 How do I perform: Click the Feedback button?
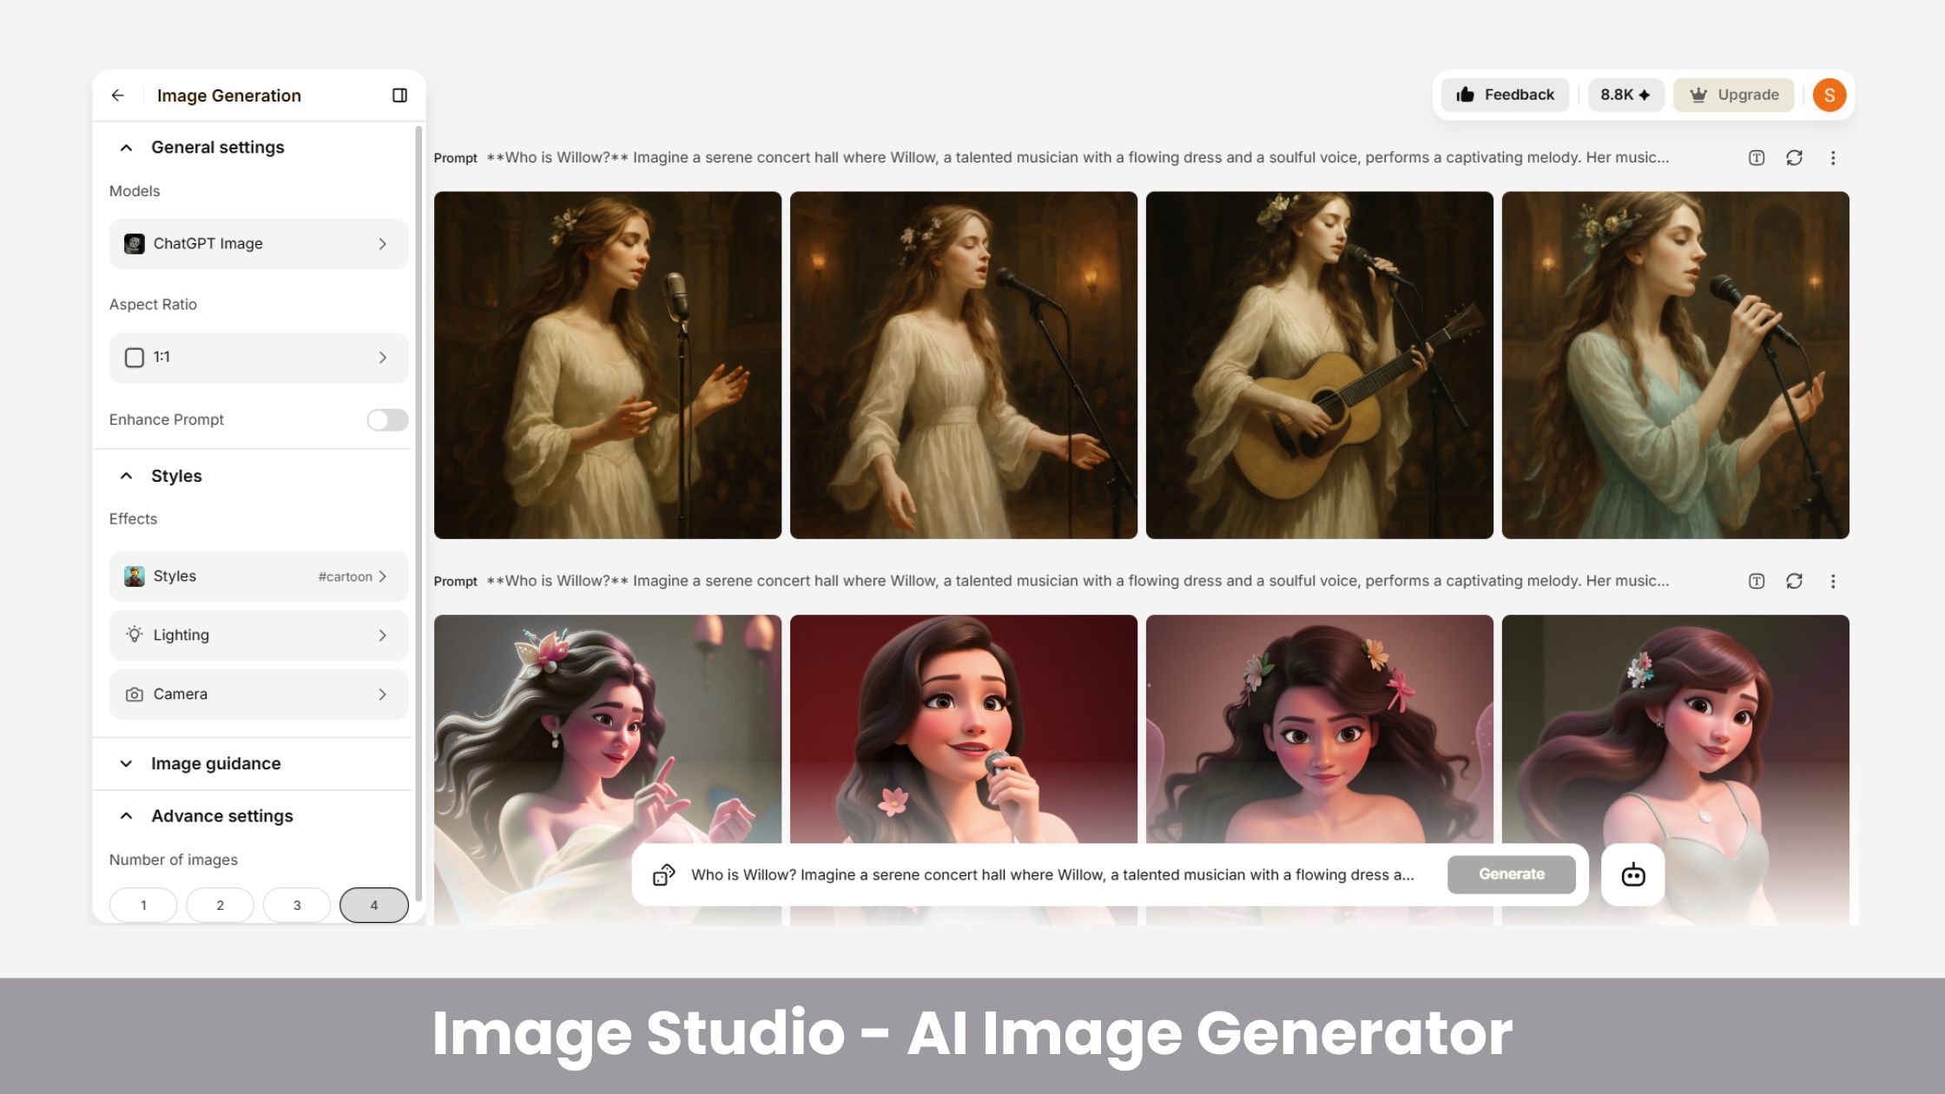(x=1505, y=96)
